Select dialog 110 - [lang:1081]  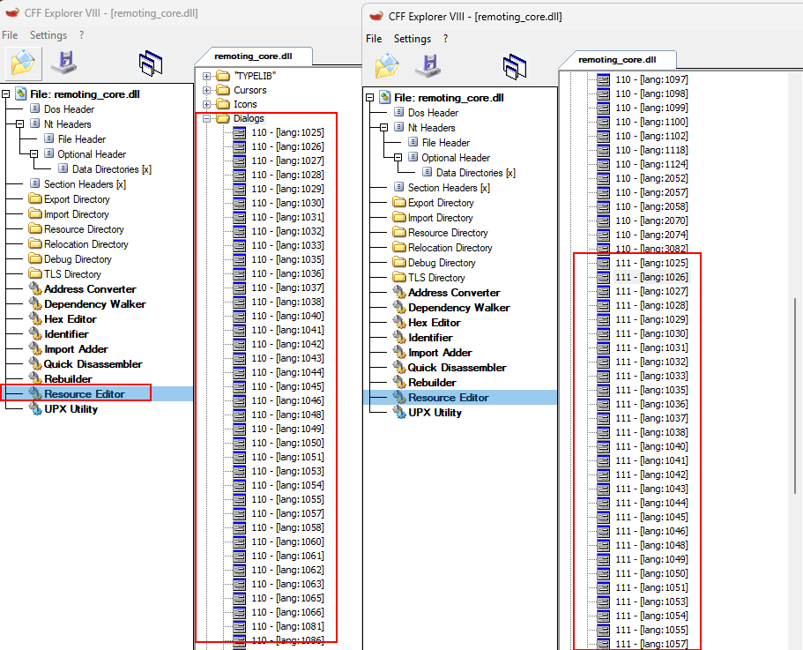287,626
